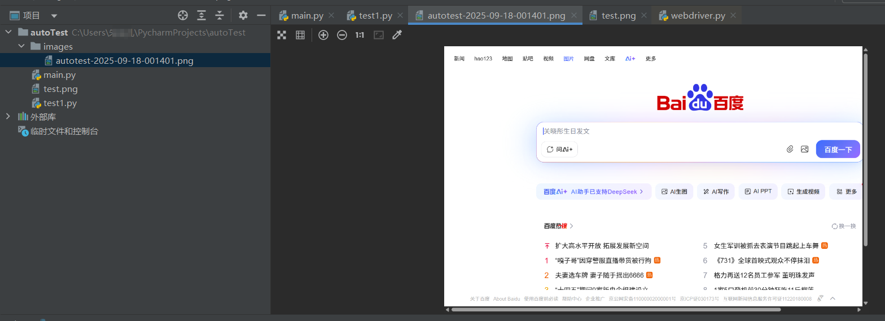Click the paperclip attachment icon in search box
This screenshot has height=321, width=885.
click(x=790, y=149)
